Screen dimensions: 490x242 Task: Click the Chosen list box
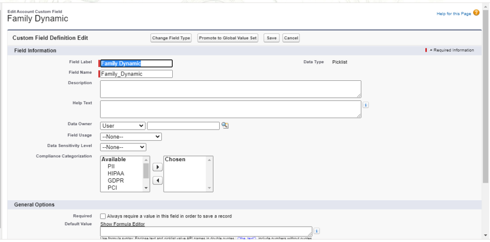tap(189, 174)
